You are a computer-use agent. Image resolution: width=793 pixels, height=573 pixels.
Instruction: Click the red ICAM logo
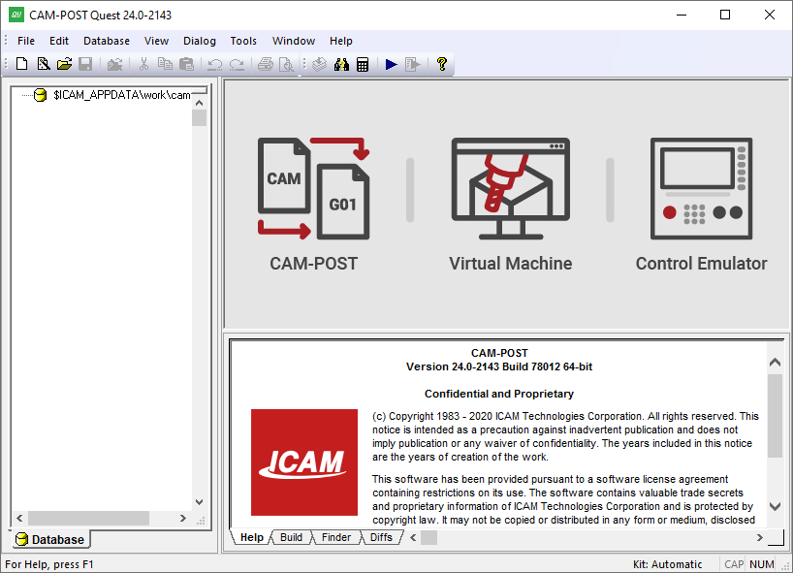(304, 462)
